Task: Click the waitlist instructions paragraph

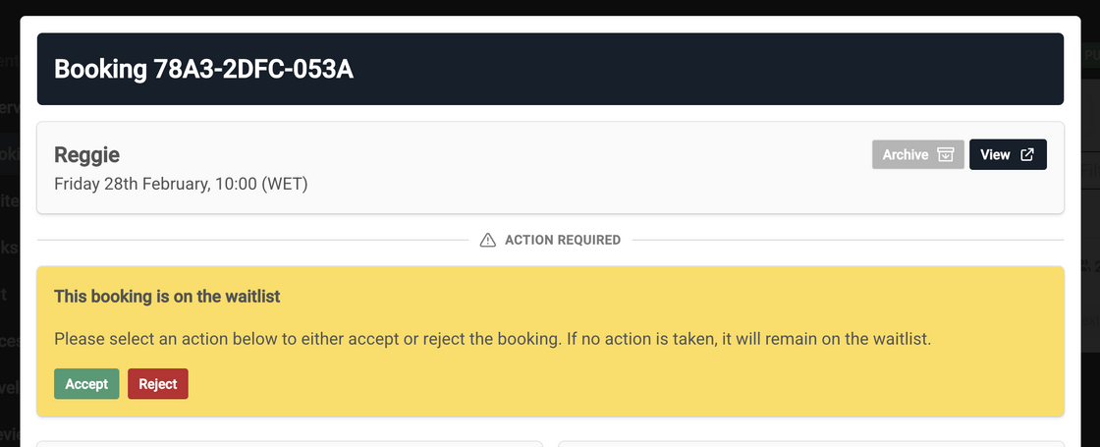Action: pos(491,339)
